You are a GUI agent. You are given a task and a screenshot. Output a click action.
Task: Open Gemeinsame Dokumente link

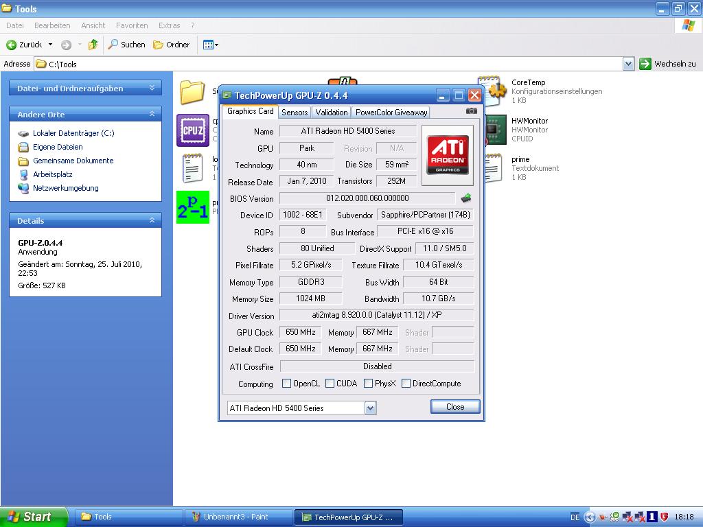tap(73, 161)
